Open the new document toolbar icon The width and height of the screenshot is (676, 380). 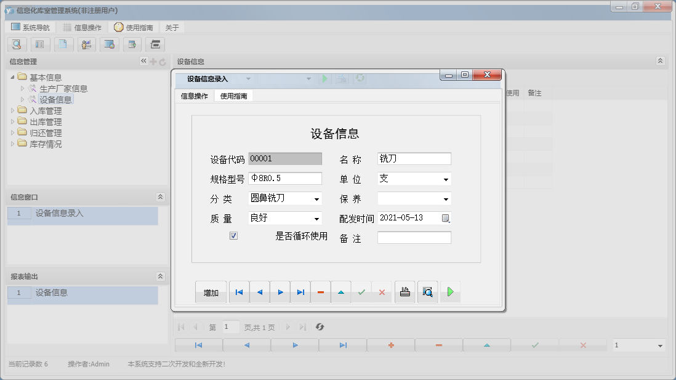63,44
